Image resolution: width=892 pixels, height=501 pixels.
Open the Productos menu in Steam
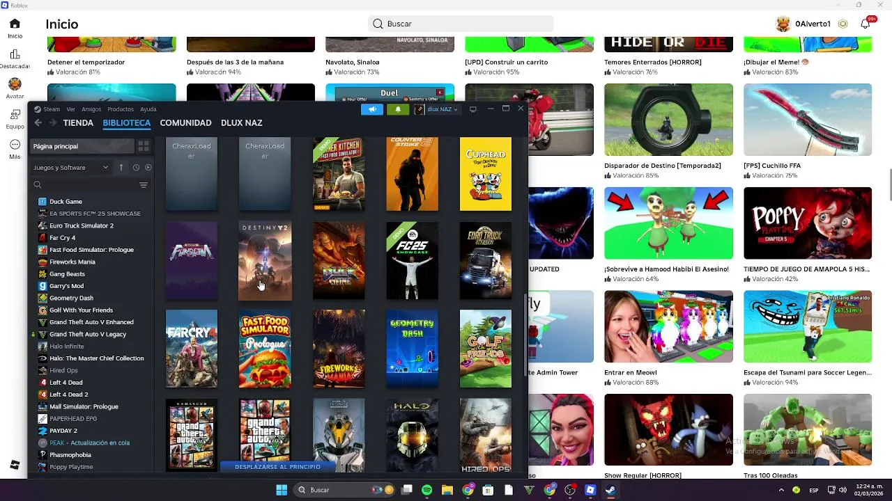pos(121,109)
